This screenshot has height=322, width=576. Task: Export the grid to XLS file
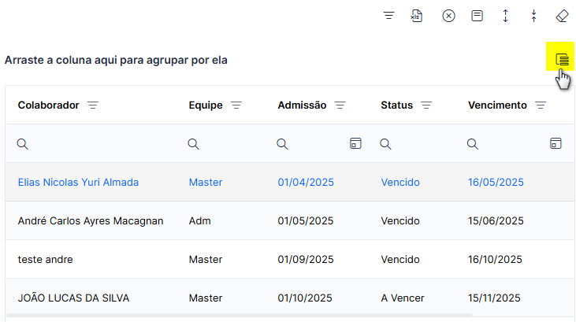417,16
